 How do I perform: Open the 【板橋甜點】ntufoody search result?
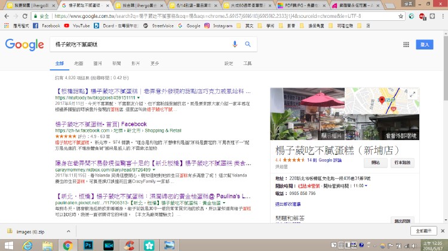(153, 91)
